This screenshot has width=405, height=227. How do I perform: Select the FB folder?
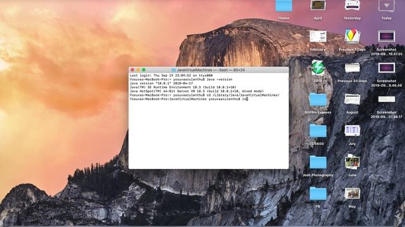click(318, 194)
